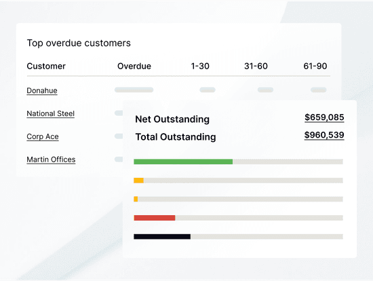Click the $960,539 Total Outstanding amount
The width and height of the screenshot is (373, 281).
pos(324,135)
